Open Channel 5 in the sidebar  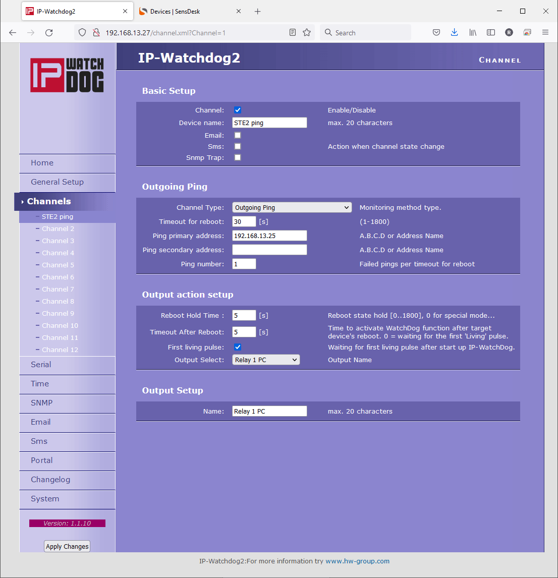point(58,265)
